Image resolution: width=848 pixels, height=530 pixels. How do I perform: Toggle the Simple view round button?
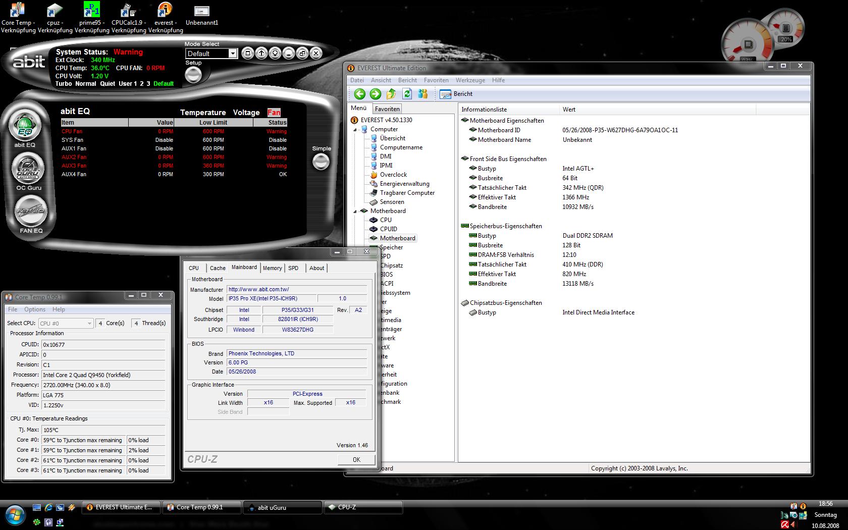(321, 162)
